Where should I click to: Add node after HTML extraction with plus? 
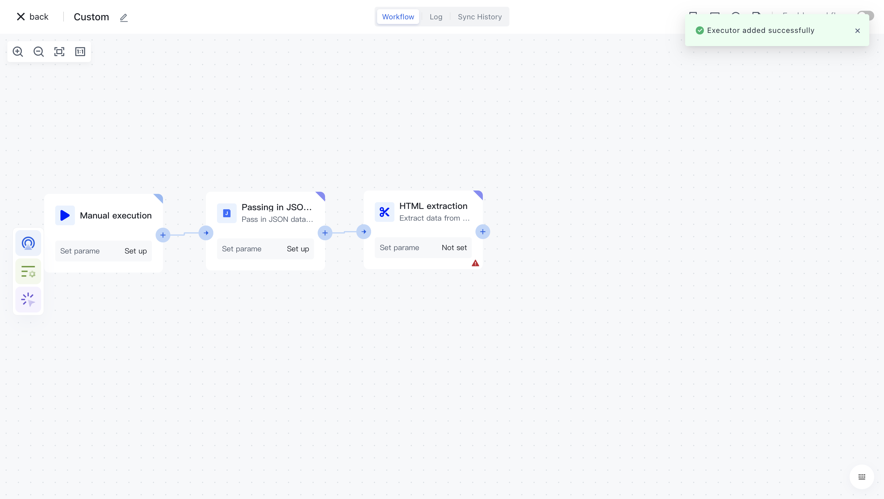483,232
